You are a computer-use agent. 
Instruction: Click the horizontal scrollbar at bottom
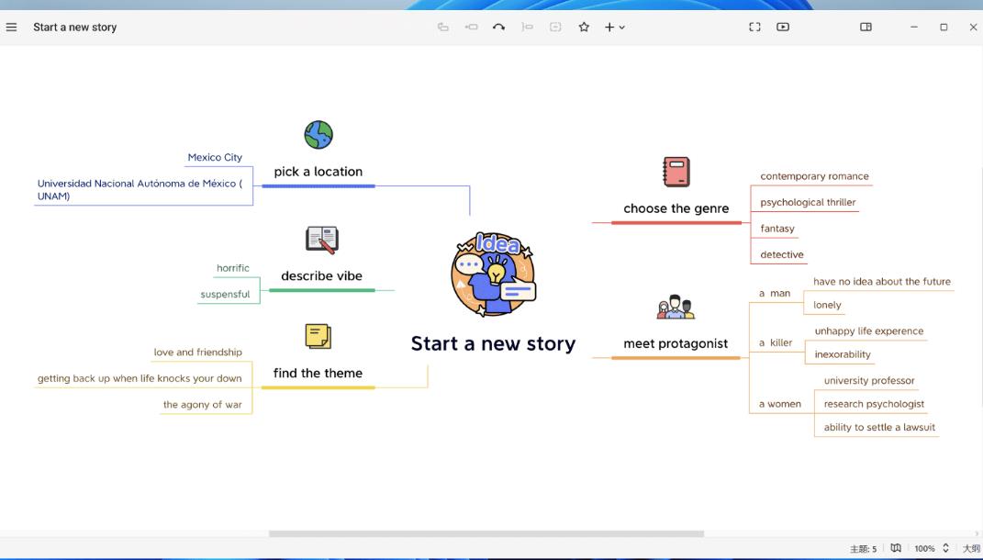tap(486, 533)
